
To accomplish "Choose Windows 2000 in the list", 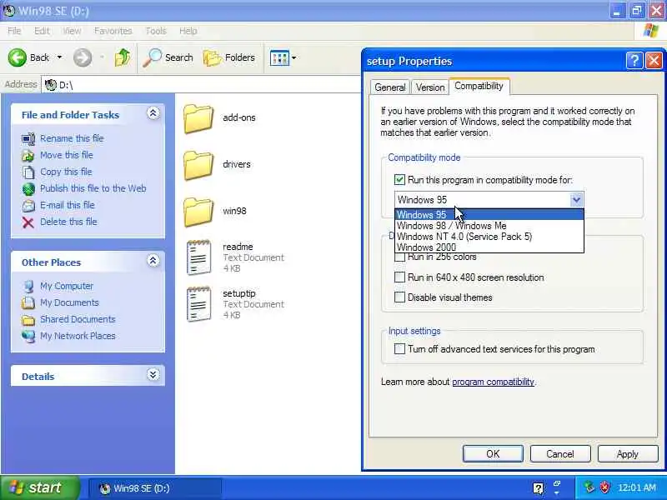I will pyautogui.click(x=489, y=247).
